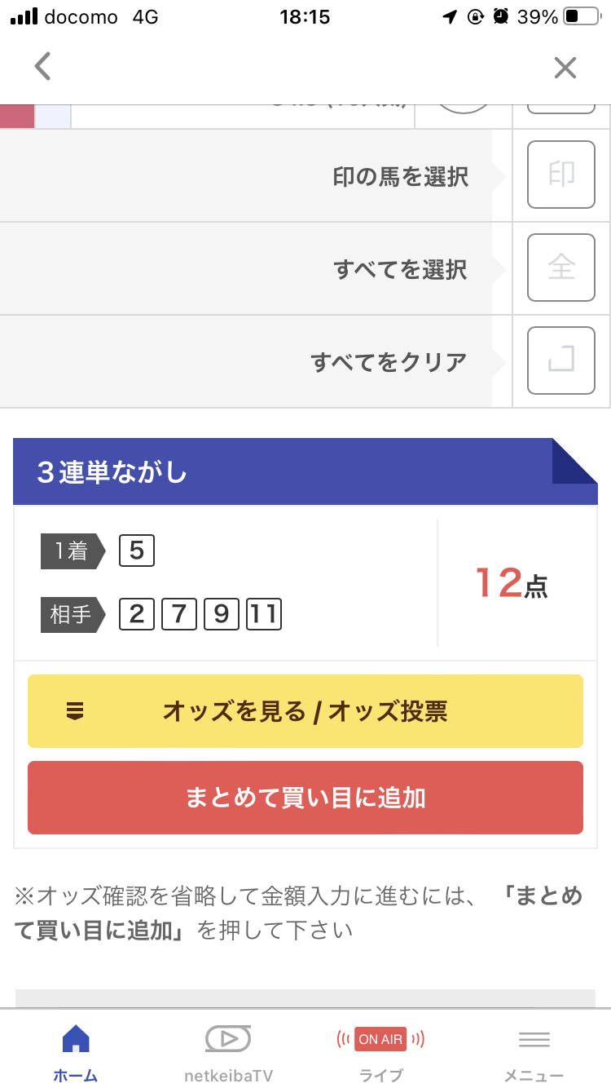The image size is (611, 1088).
Task: Open the メニュー hamburger menu
Action: (534, 1050)
